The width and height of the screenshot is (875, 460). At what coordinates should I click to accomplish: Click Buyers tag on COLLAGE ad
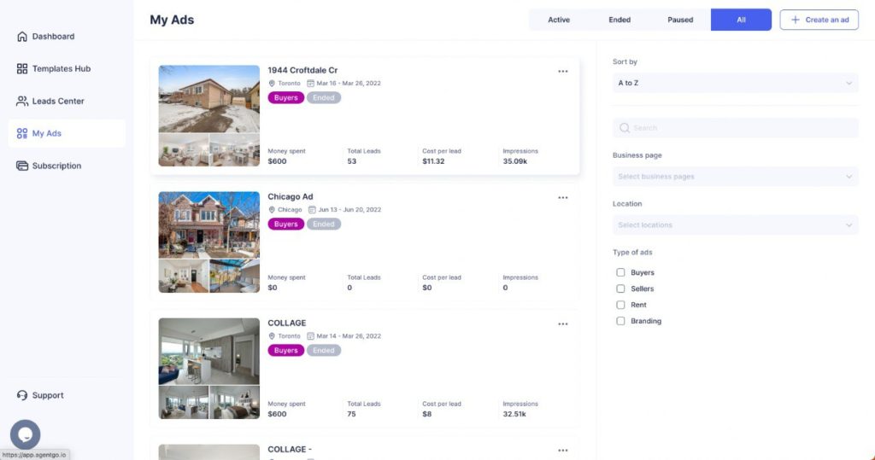click(x=285, y=351)
